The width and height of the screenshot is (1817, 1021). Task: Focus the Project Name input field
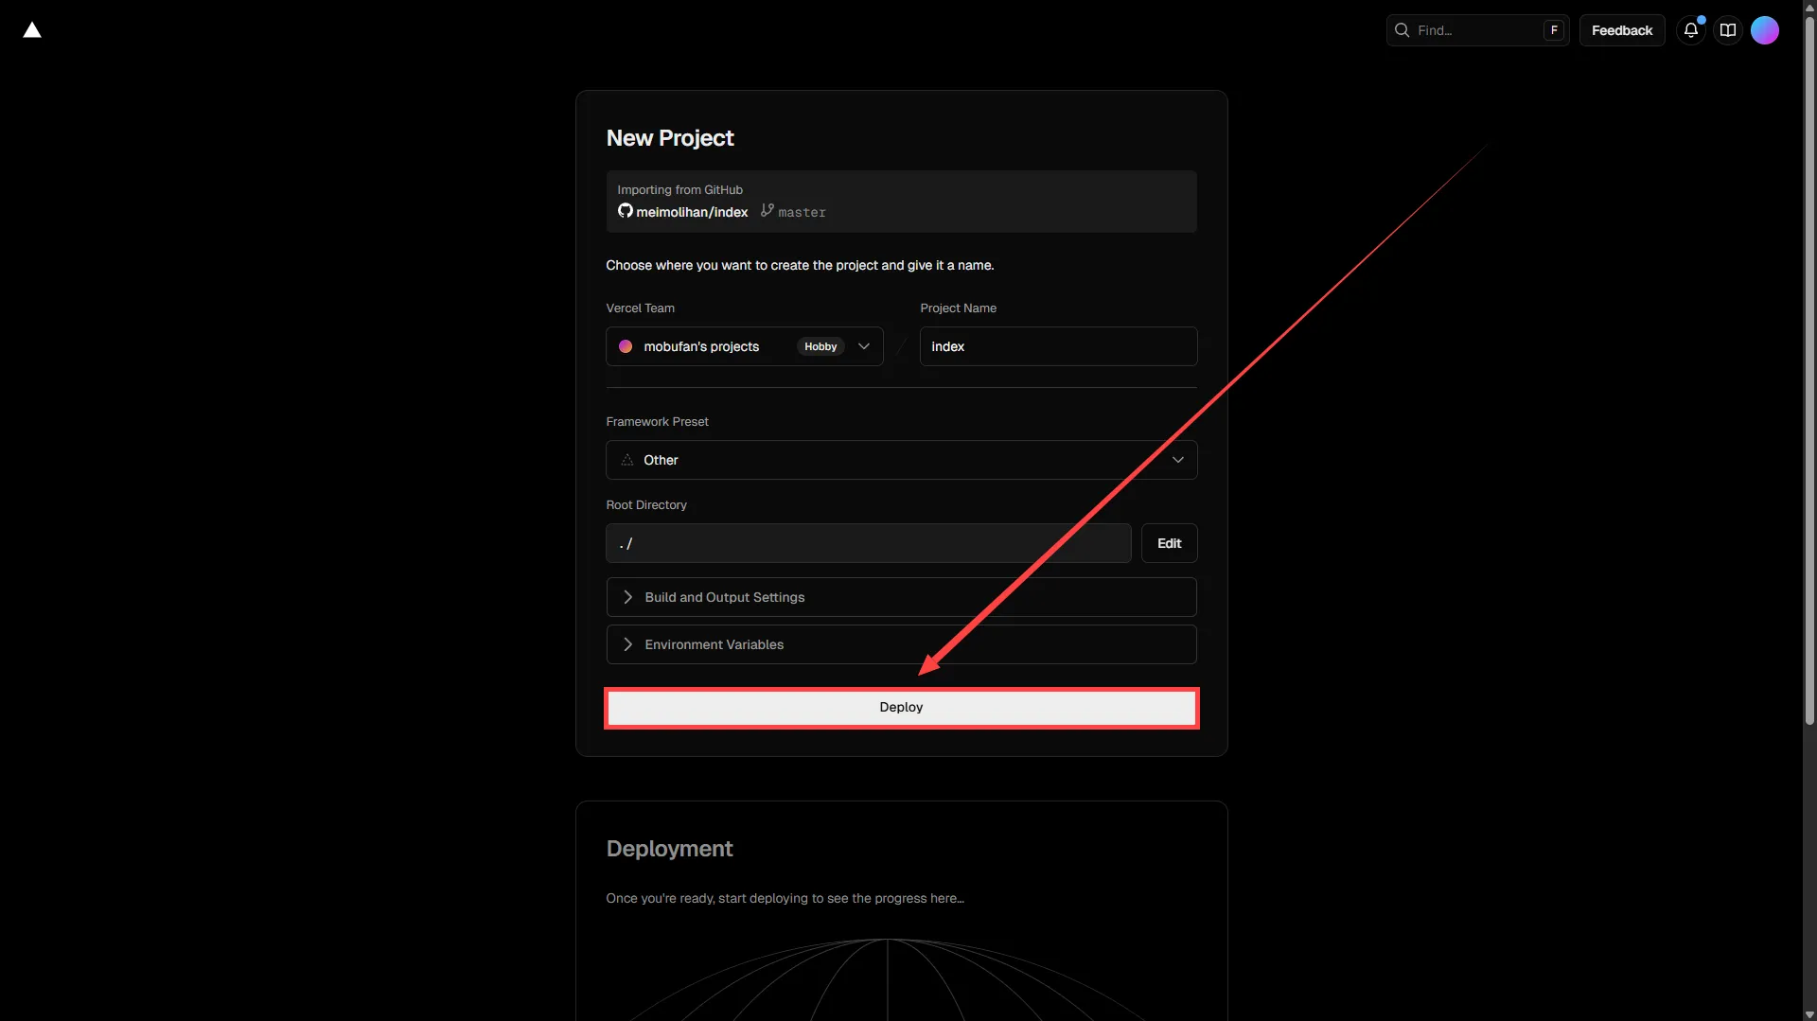click(1058, 346)
